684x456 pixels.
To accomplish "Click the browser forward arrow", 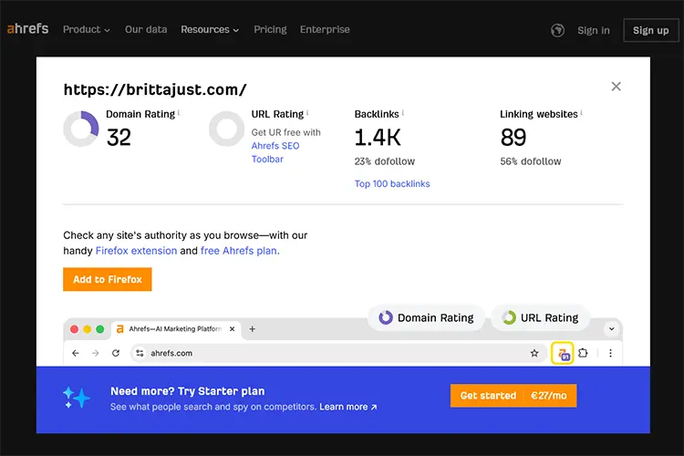I will 96,353.
